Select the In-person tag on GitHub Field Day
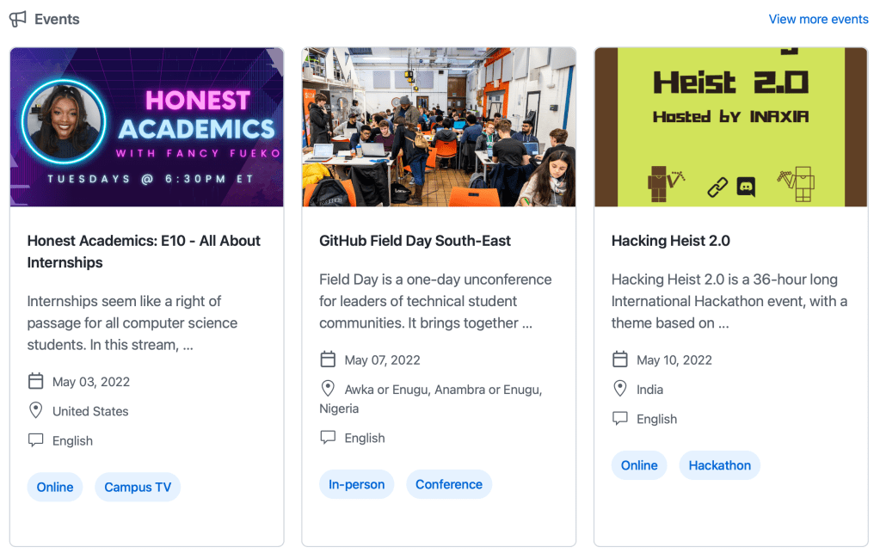The width and height of the screenshot is (880, 559). click(356, 484)
